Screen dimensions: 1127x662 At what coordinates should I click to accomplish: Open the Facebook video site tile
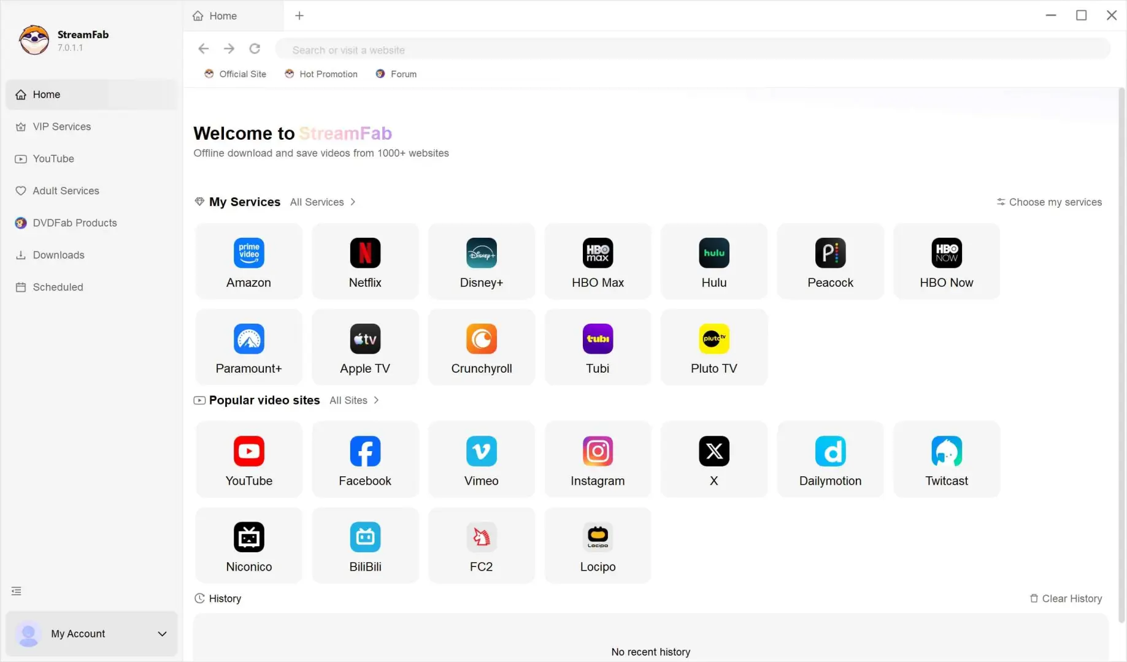click(x=365, y=460)
